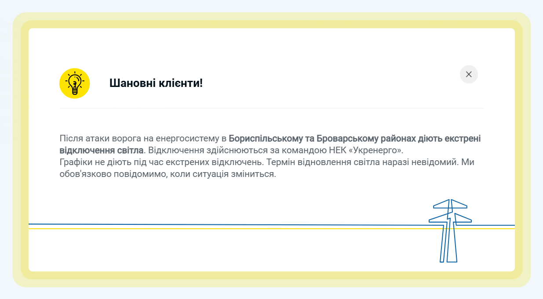Click the "Шановні клієнти!" heading

point(156,83)
